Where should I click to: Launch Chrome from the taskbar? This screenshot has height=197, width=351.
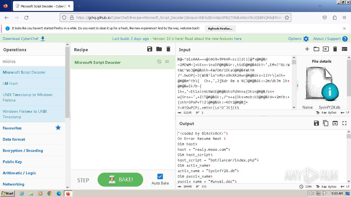pyautogui.click(x=50, y=193)
